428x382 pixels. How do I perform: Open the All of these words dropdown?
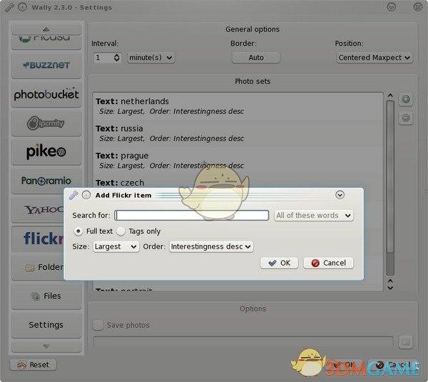314,215
